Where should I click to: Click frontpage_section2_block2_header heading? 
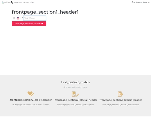tap(76, 100)
